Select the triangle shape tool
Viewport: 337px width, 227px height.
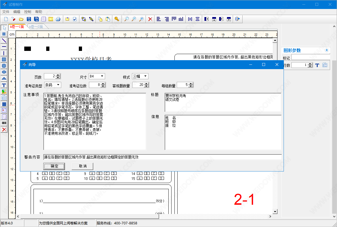(x=4, y=79)
